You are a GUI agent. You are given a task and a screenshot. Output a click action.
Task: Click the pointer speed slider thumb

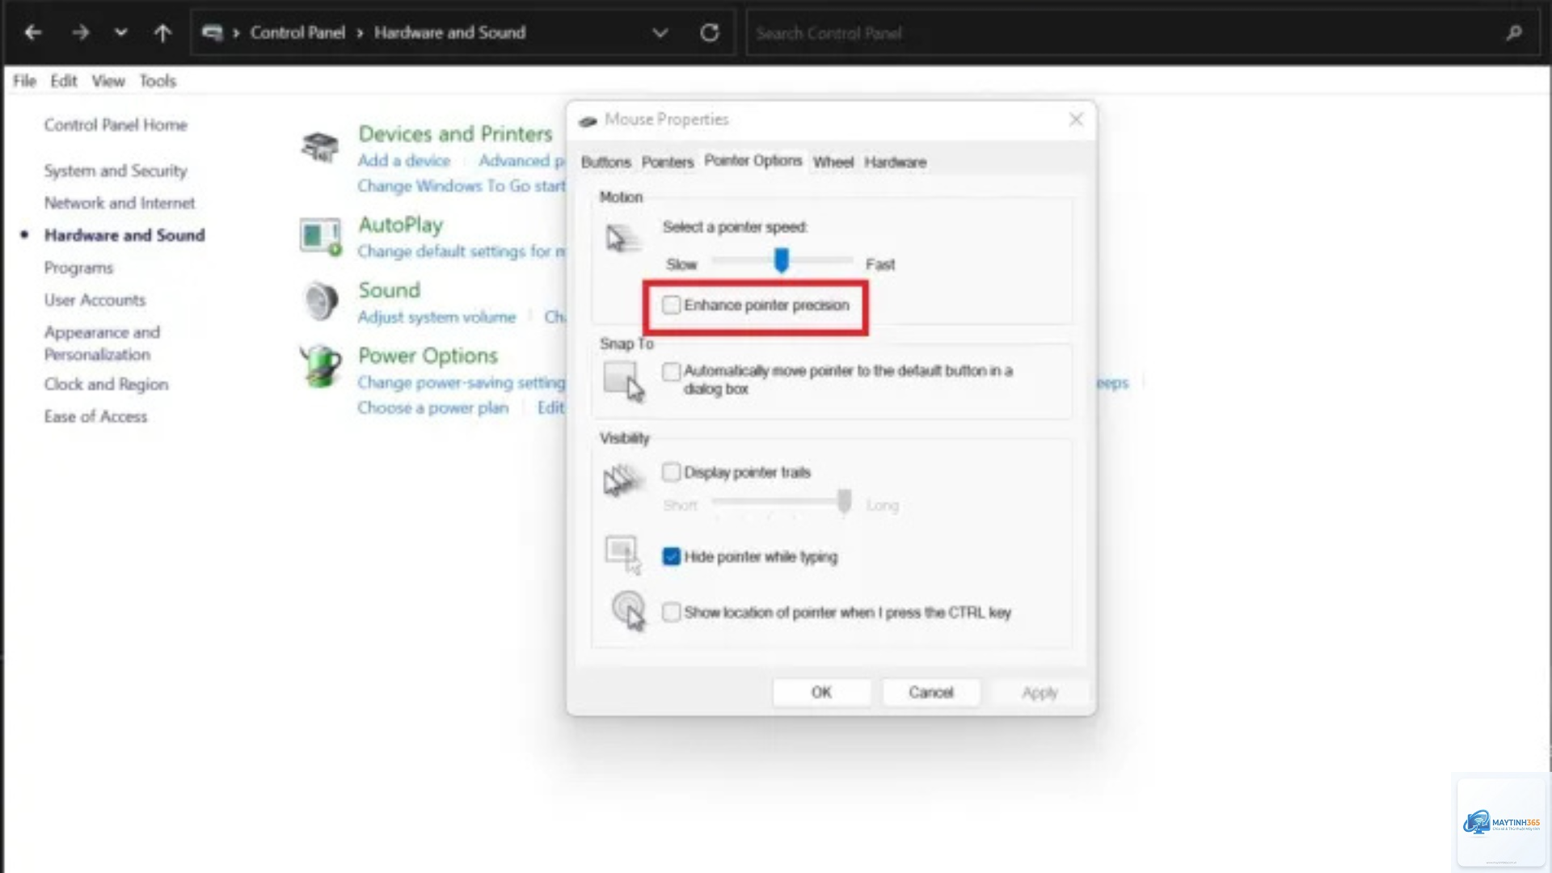coord(781,260)
